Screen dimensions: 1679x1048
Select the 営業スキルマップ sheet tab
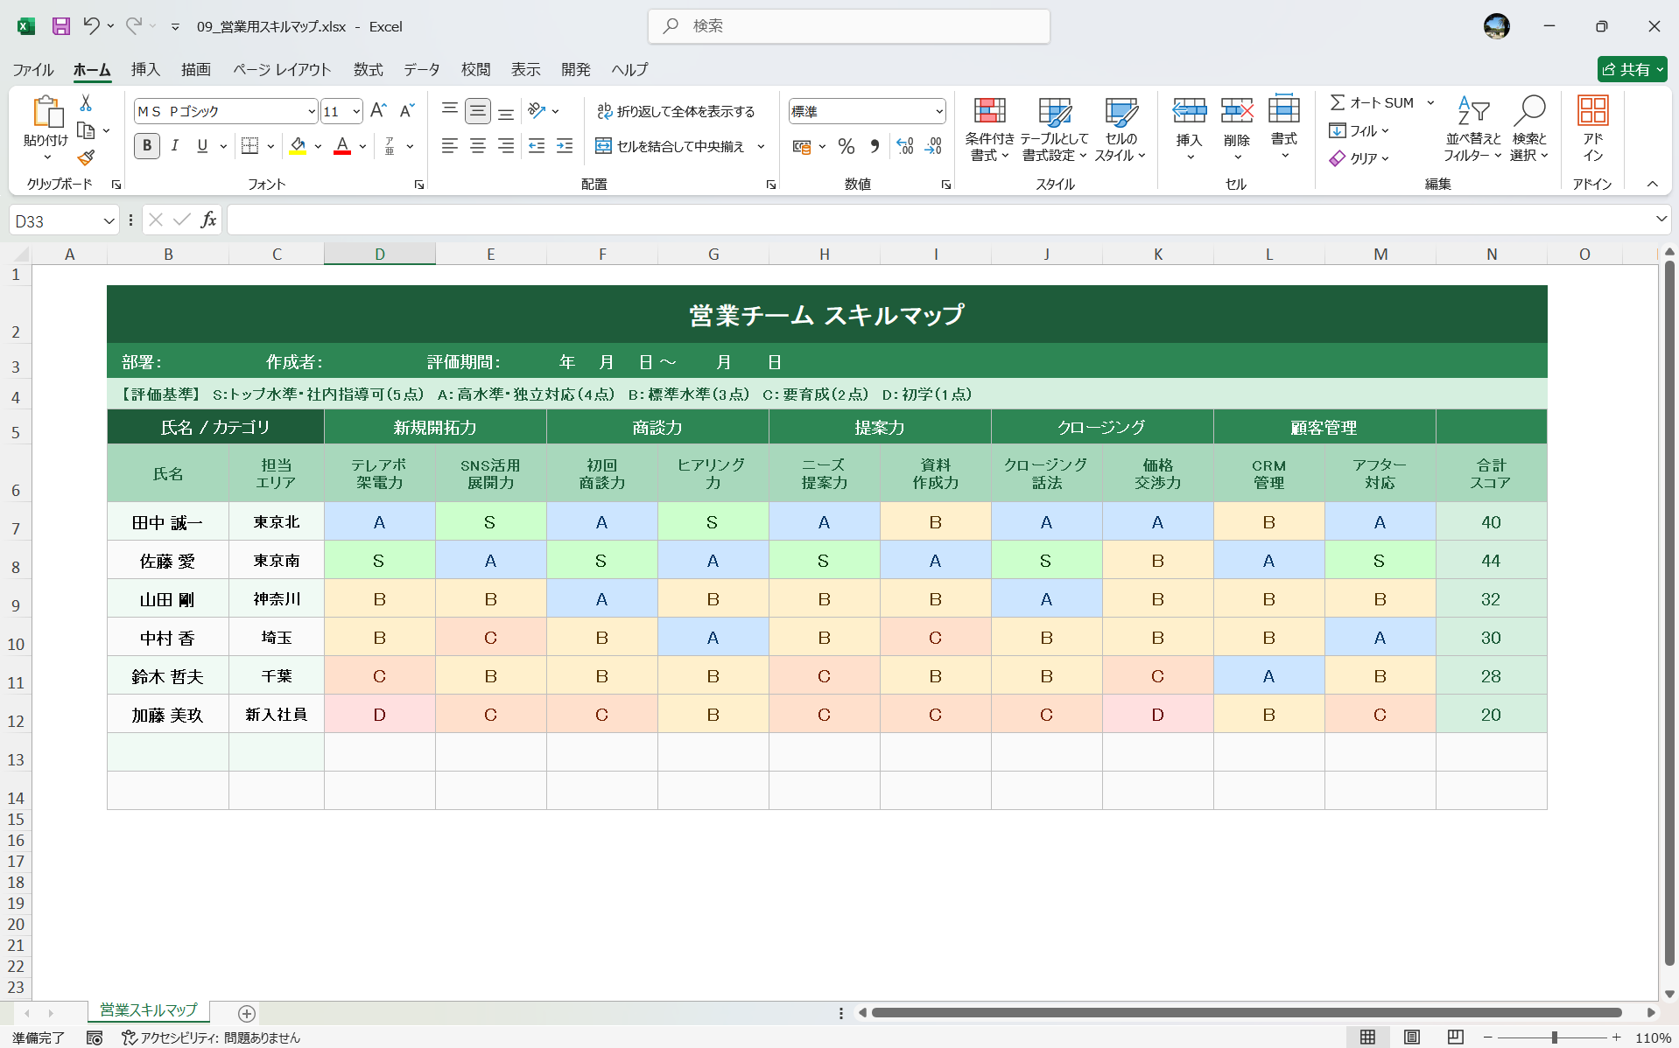(147, 1010)
